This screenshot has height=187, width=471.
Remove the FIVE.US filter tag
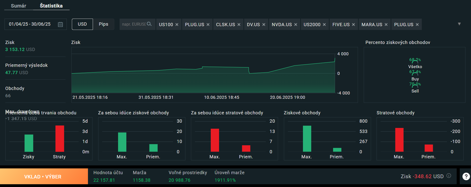pyautogui.click(x=353, y=25)
